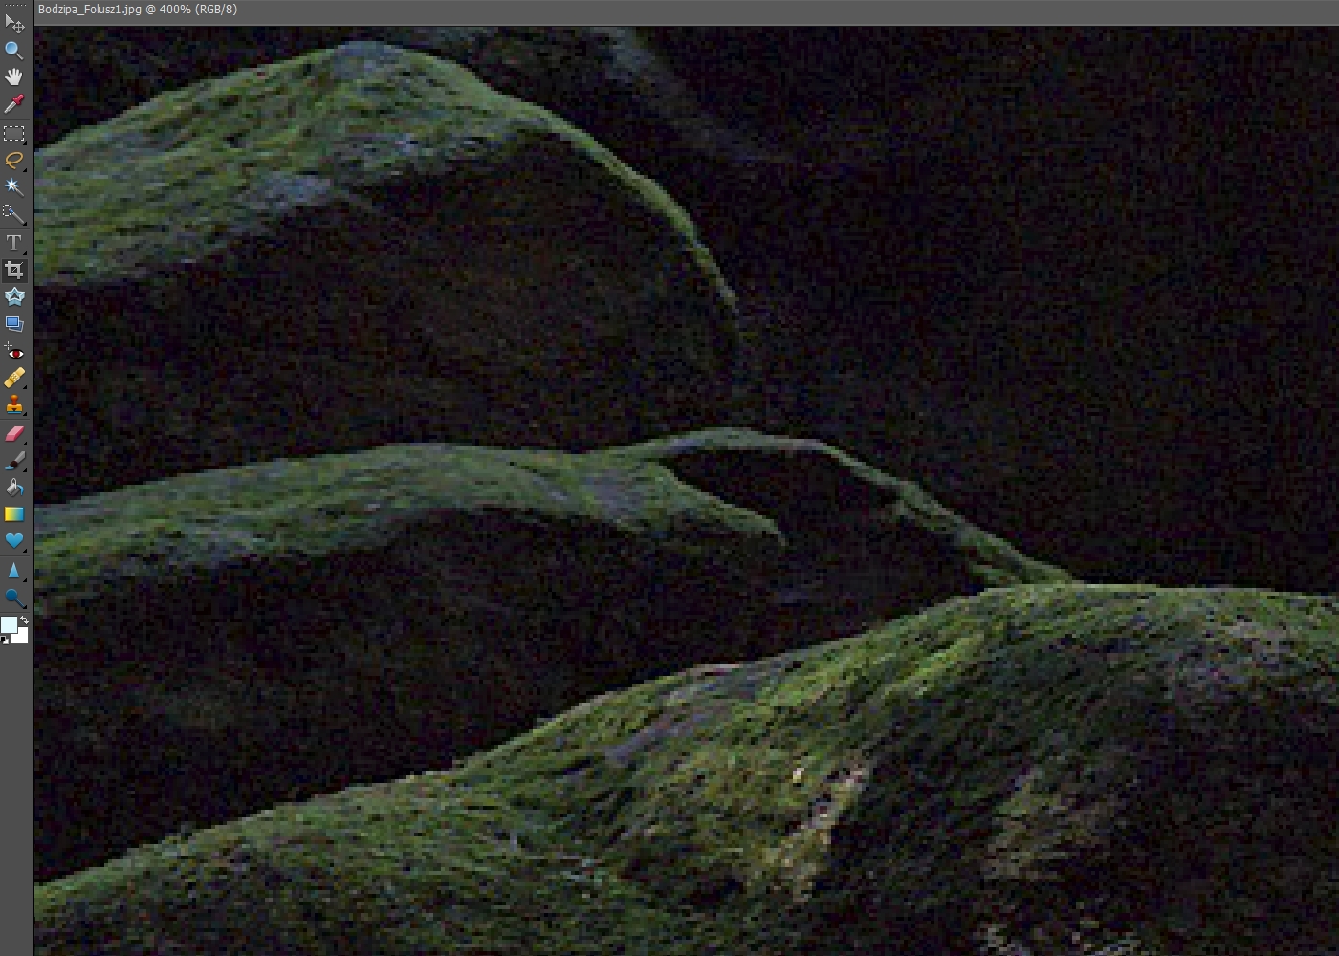Activate the Hand tool
This screenshot has height=956, width=1339.
click(x=13, y=76)
